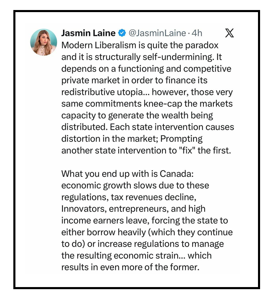Open the Jasmin Laine display name link
The height and width of the screenshot is (295, 273).
pos(88,33)
